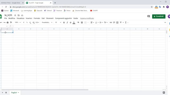170x95 pixels.
Task: Click the green Condividi button
Action: [x=159, y=16]
